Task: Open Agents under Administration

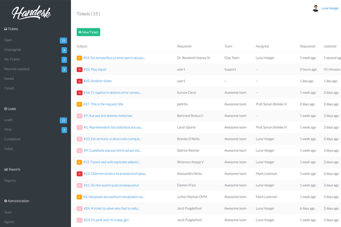Action: point(9,222)
